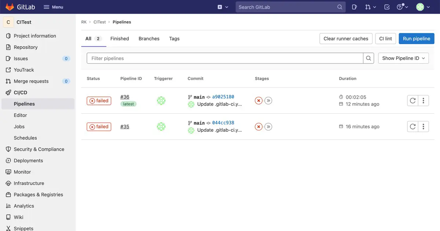
Task: Open the Show Pipeline ID dropdown
Action: tap(403, 58)
